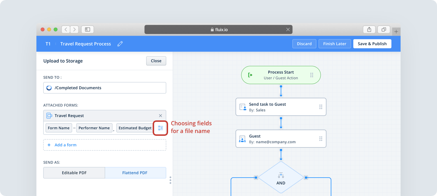The image size is (437, 196).
Task: Click drag handle on Guest node
Action: (x=320, y=139)
